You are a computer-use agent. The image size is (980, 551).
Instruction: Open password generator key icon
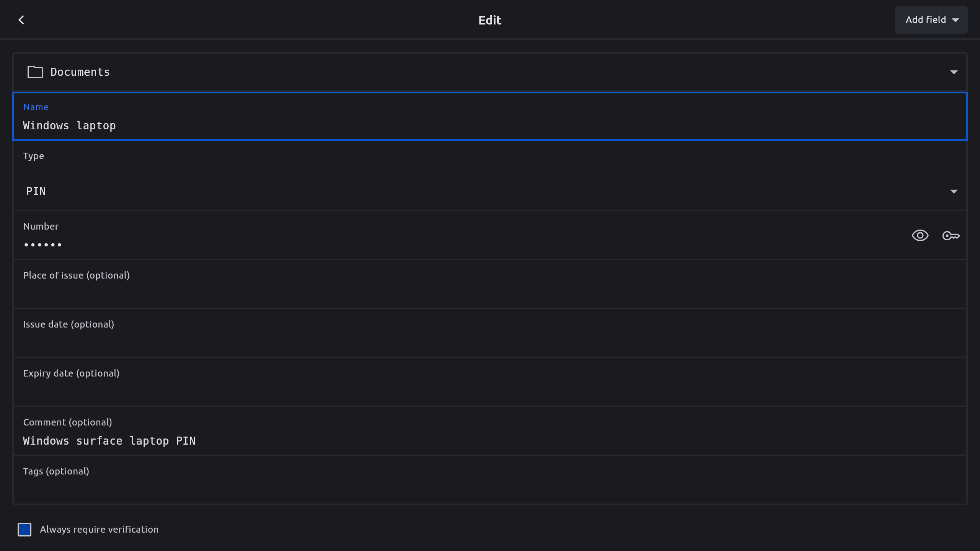click(x=951, y=235)
